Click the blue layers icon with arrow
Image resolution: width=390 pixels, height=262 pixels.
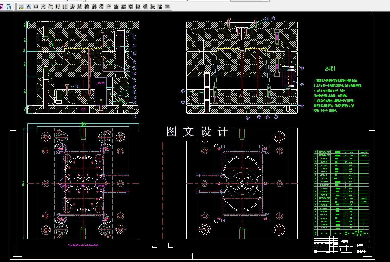(29, 7)
